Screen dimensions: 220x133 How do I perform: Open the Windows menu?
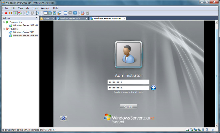(x=45, y=8)
